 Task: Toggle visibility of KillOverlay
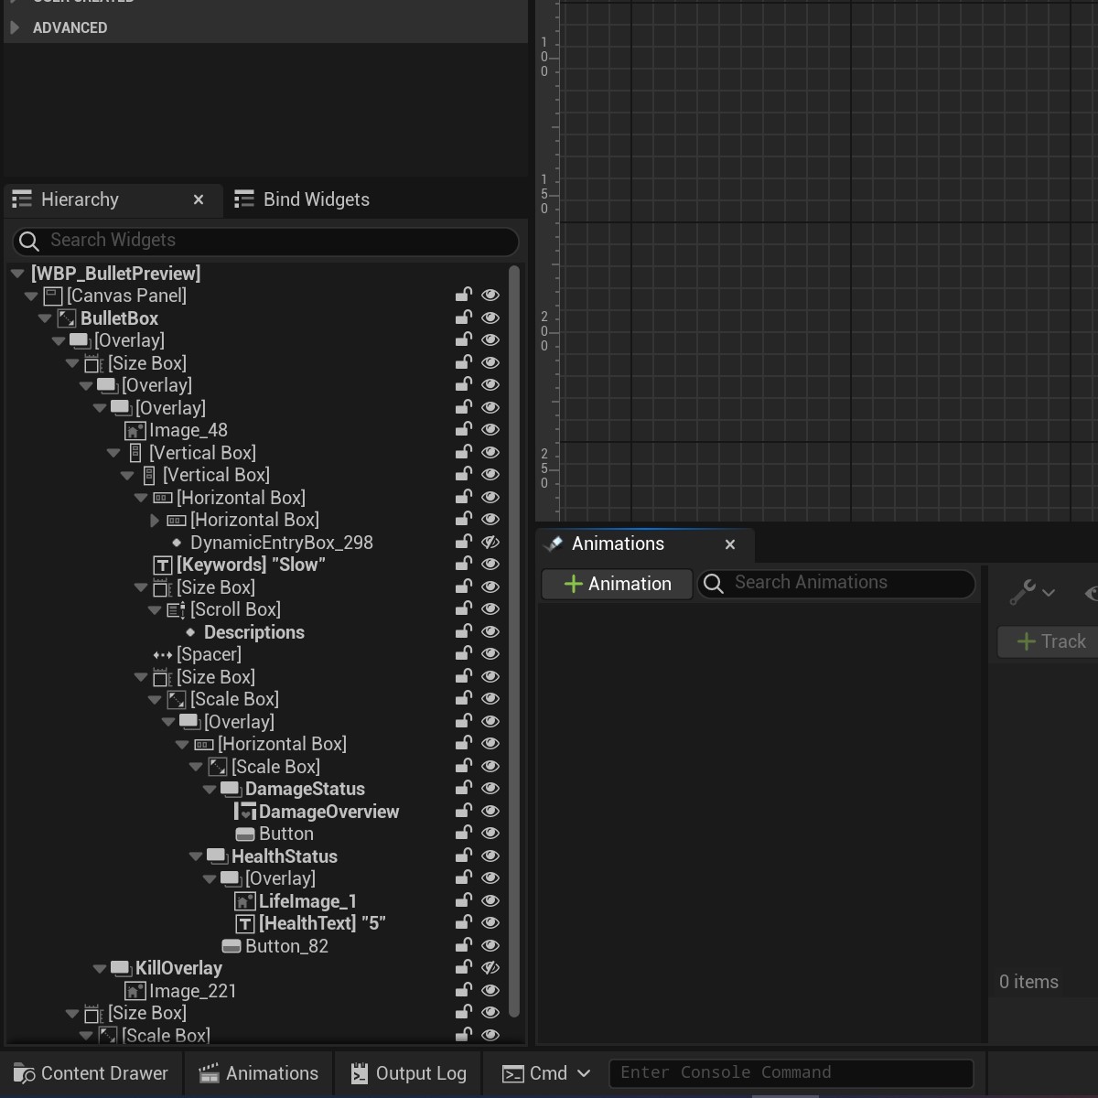click(490, 968)
